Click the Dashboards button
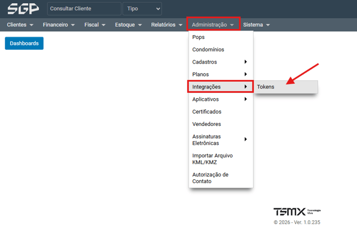 pyautogui.click(x=24, y=43)
